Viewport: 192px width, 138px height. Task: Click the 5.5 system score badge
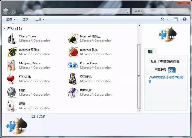[172, 70]
